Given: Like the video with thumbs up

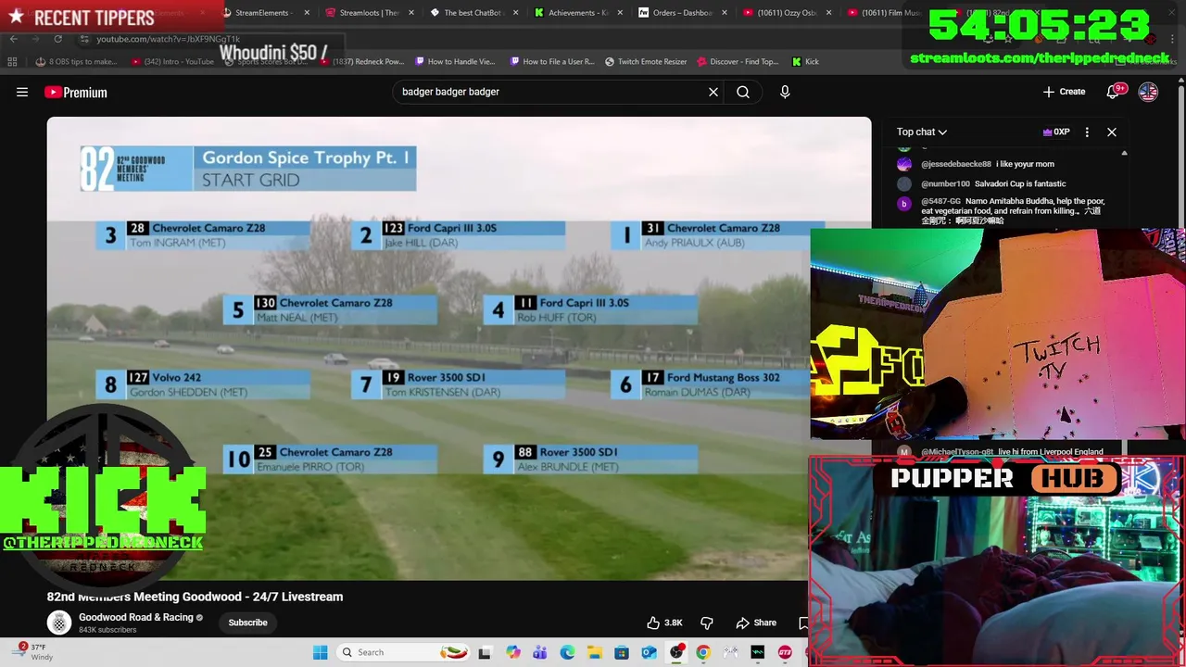Looking at the screenshot, I should coord(653,623).
